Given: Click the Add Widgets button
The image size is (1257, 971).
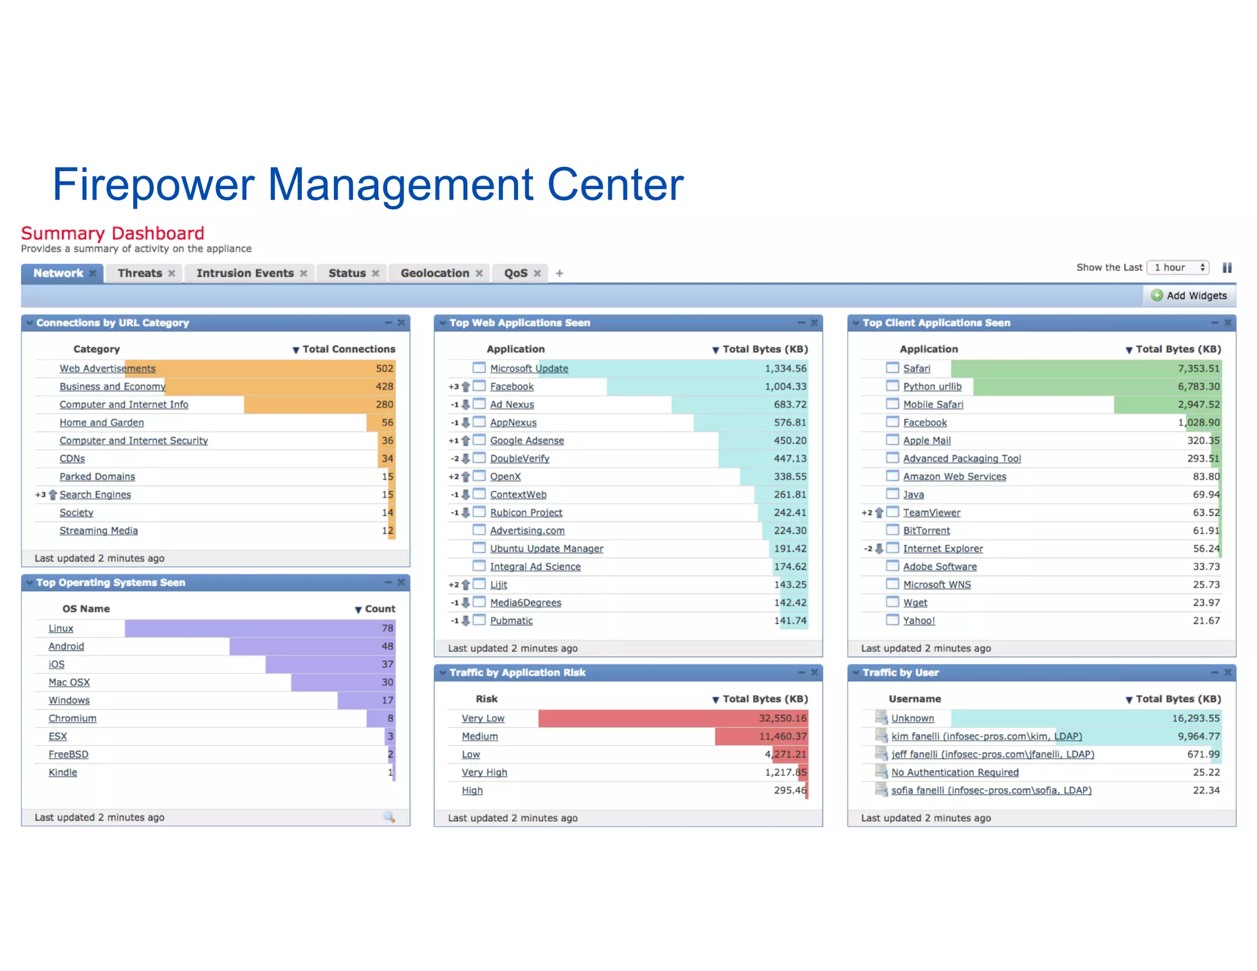Looking at the screenshot, I should point(1189,295).
